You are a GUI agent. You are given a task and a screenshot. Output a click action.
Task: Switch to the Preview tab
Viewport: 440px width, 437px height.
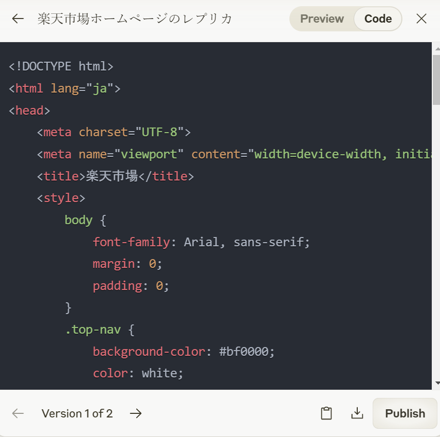pyautogui.click(x=322, y=19)
